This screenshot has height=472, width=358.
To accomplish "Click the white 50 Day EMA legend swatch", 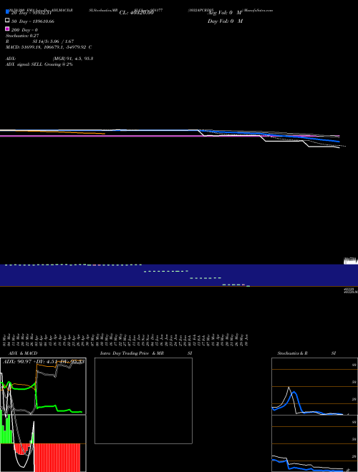I will coord(8,21).
